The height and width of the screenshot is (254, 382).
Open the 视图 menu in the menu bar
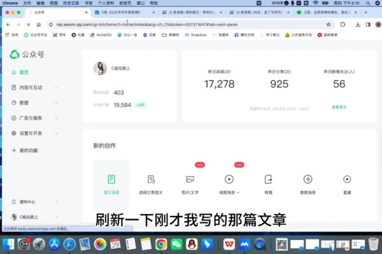[53, 3]
